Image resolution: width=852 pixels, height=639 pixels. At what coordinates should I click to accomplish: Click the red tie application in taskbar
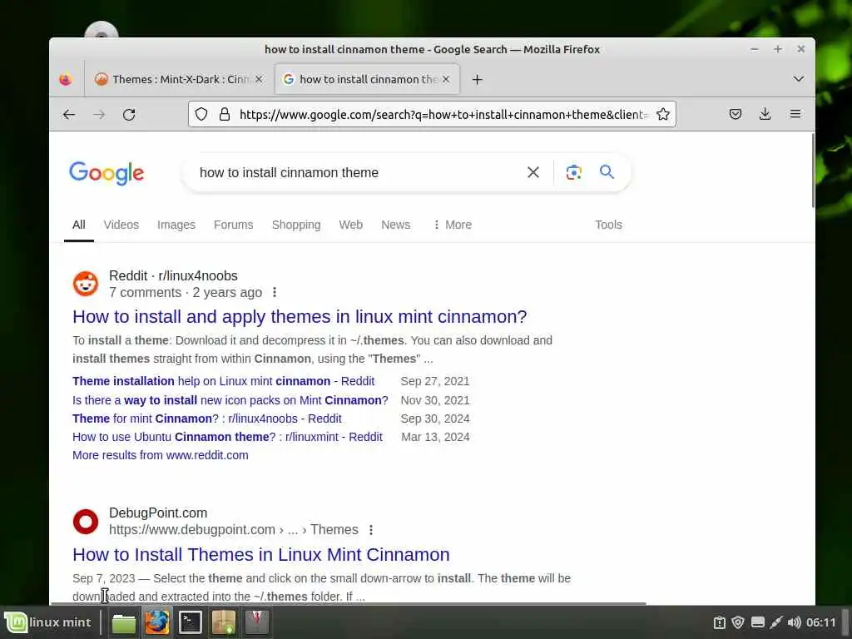256,622
